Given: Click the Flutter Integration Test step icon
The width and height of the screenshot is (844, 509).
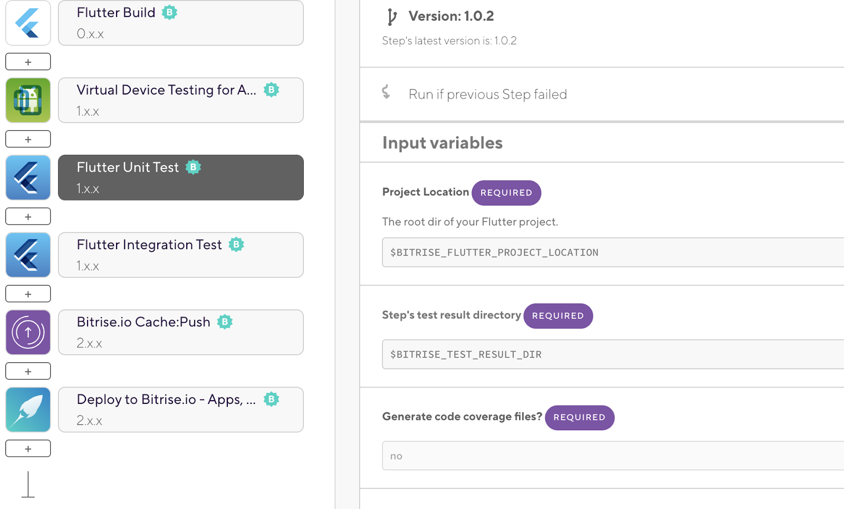Looking at the screenshot, I should pos(28,255).
